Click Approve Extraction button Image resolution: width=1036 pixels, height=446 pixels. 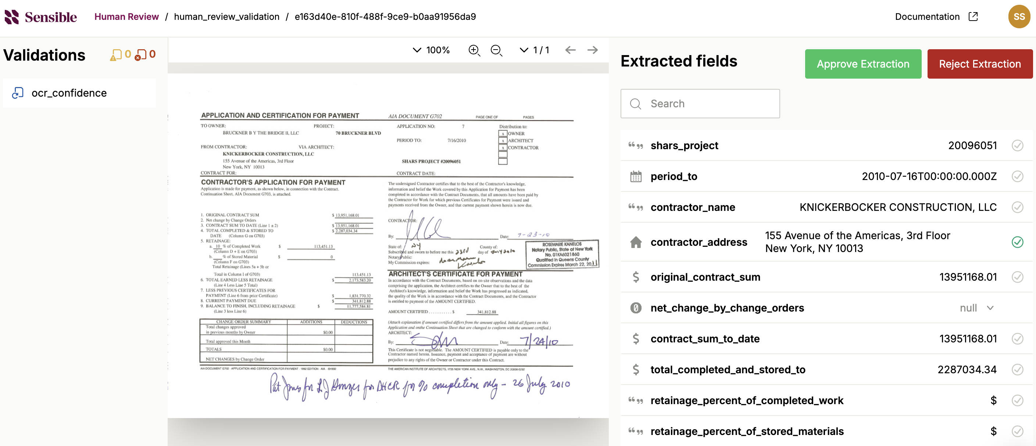coord(863,64)
